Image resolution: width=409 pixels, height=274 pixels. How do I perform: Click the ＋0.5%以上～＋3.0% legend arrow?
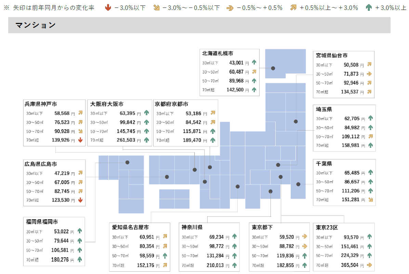tap(294, 6)
